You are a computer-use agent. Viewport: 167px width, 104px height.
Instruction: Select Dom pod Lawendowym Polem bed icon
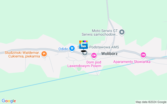click(x=94, y=56)
